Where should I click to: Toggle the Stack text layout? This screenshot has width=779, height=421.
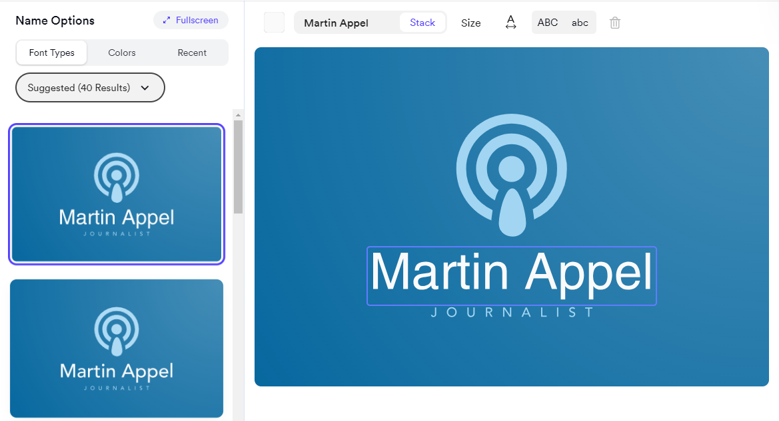tap(422, 23)
